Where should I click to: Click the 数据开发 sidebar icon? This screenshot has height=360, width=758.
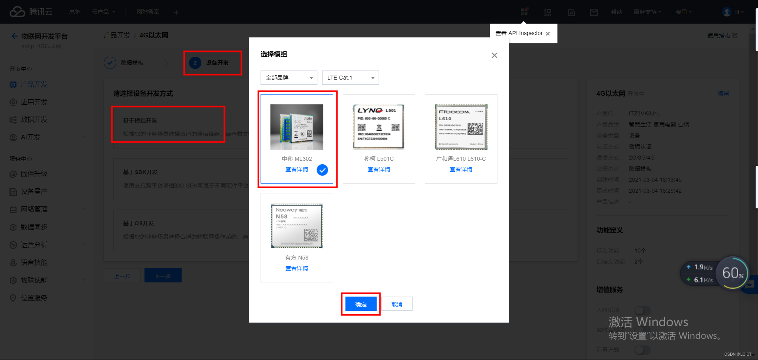13,119
